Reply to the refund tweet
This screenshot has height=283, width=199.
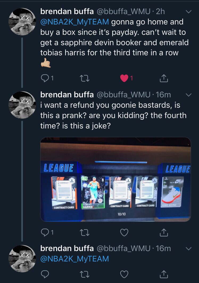pyautogui.click(x=45, y=232)
